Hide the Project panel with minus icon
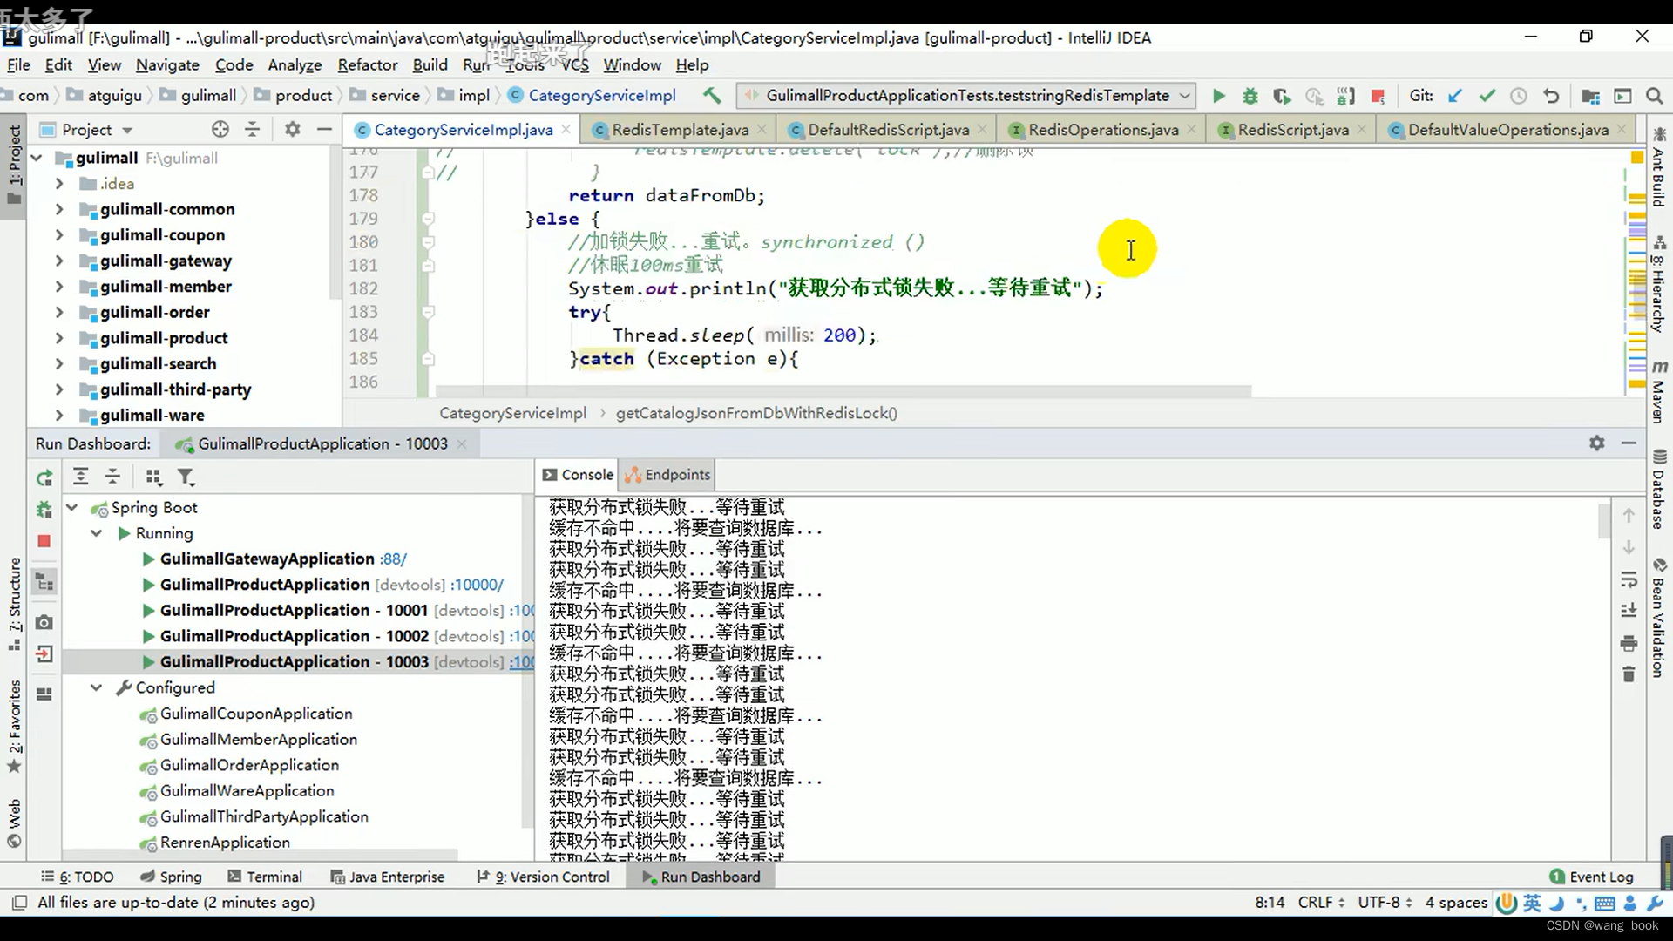 click(x=324, y=129)
